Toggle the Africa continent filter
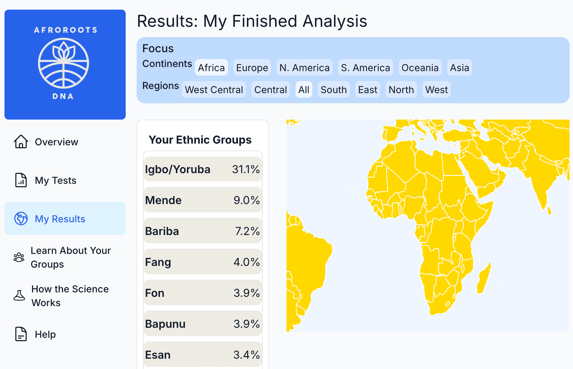Image resolution: width=573 pixels, height=369 pixels. click(211, 67)
